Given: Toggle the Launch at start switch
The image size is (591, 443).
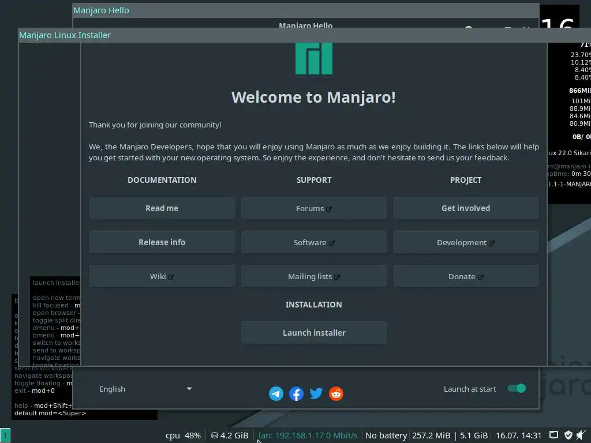Looking at the screenshot, I should tap(517, 388).
